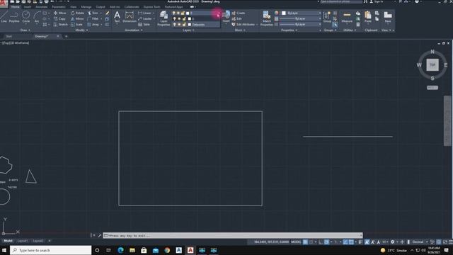
Task: Click the Scale tool
Action: point(76,25)
